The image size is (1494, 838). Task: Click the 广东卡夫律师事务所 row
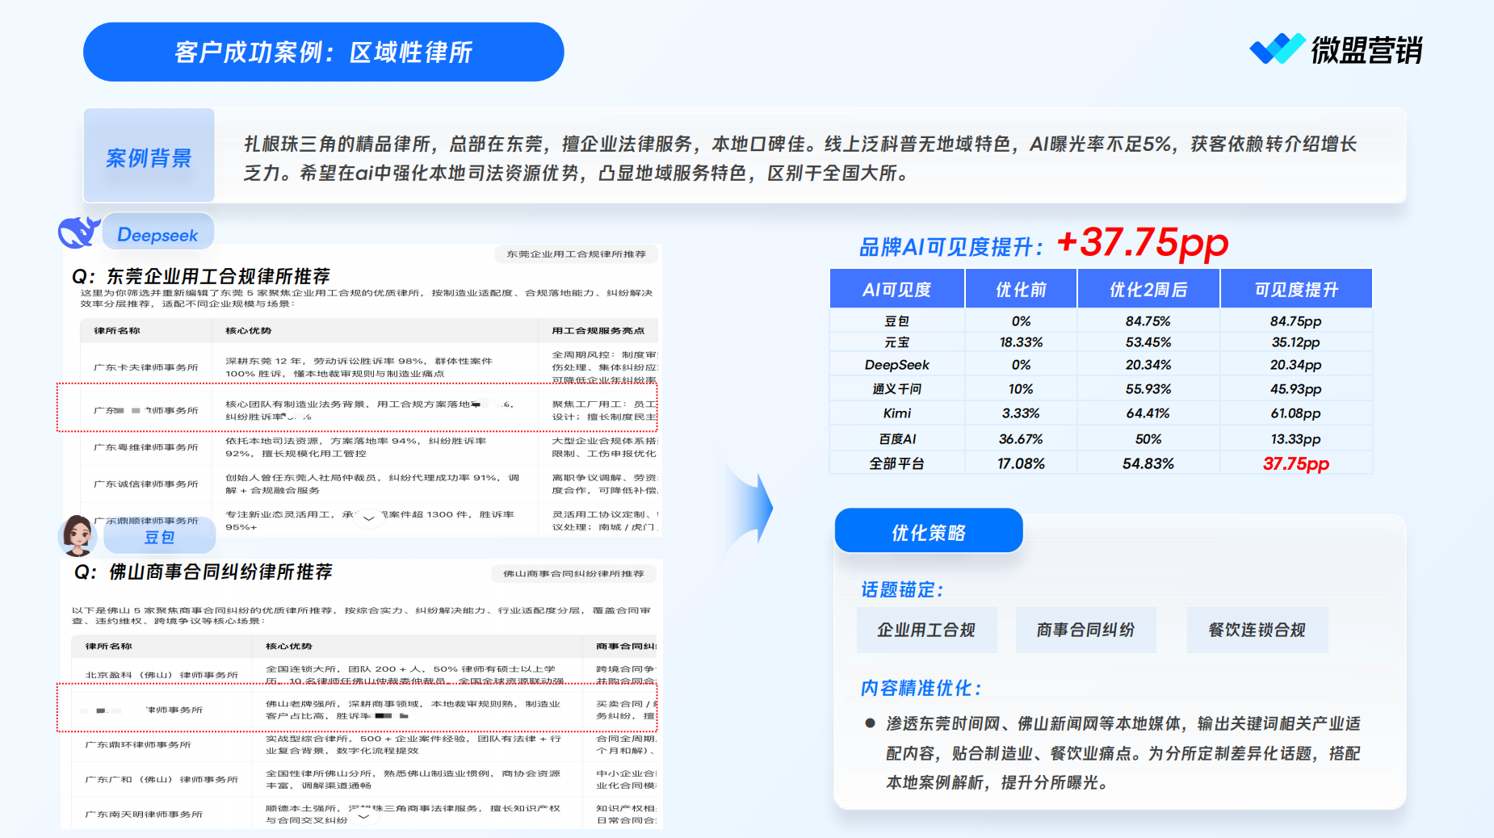[369, 367]
